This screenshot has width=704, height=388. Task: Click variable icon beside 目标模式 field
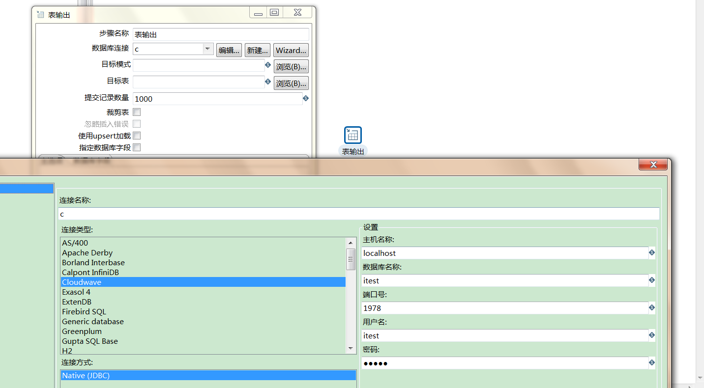click(x=268, y=65)
